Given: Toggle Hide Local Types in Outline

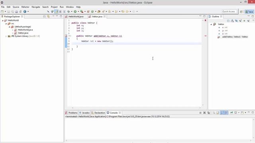Looking at the screenshot, I should pos(248,21).
